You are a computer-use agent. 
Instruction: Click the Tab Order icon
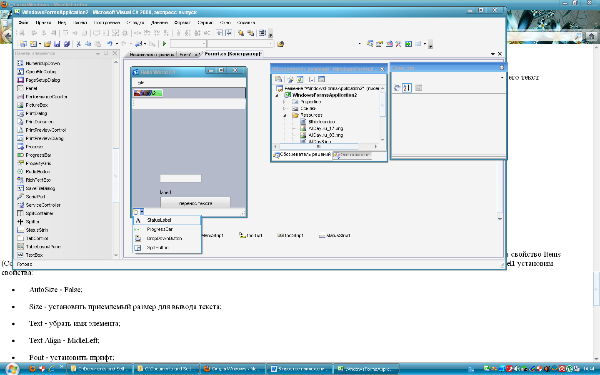(262, 33)
